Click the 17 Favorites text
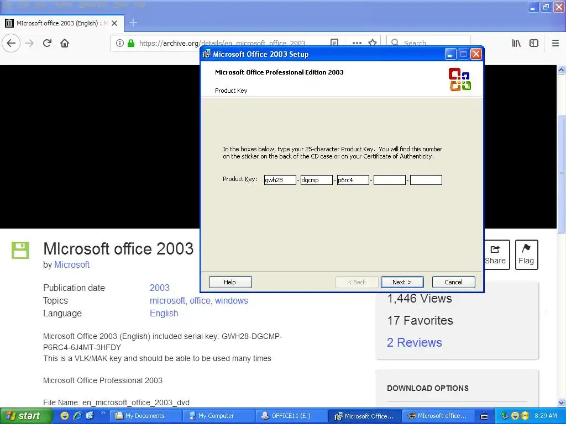 pos(420,321)
